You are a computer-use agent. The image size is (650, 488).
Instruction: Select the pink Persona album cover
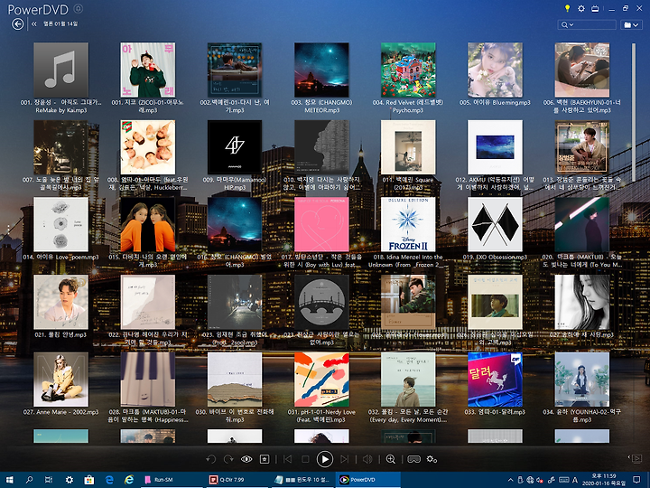(321, 224)
